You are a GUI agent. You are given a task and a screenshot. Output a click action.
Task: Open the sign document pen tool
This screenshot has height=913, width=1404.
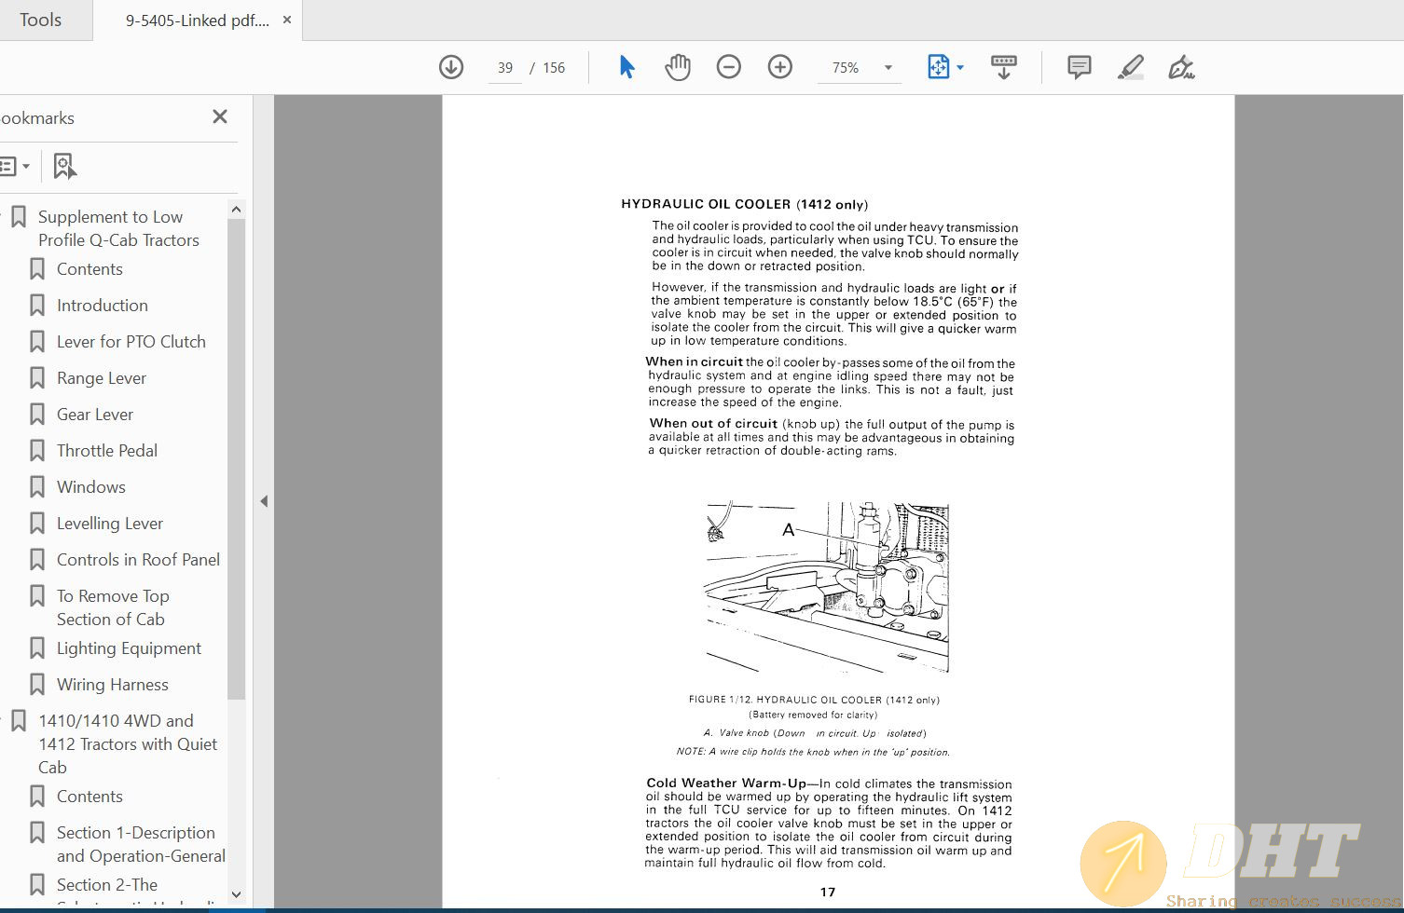point(1181,67)
